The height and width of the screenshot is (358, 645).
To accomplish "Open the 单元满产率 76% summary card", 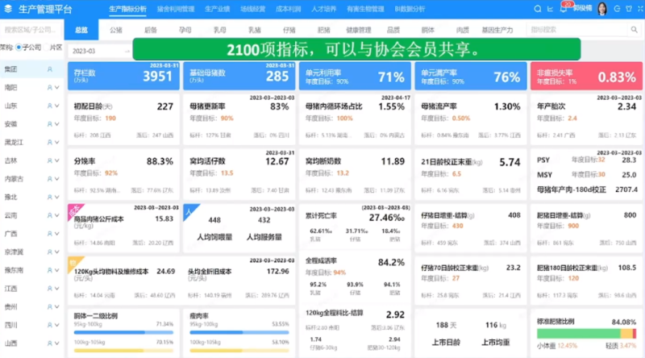I will (x=471, y=76).
